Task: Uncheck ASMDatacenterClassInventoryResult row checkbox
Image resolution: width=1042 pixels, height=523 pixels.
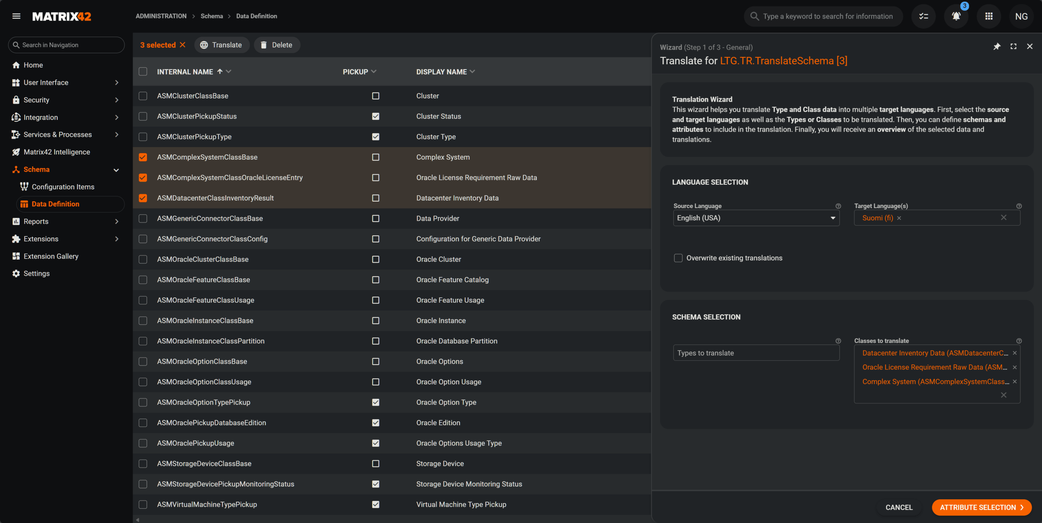Action: click(x=143, y=198)
